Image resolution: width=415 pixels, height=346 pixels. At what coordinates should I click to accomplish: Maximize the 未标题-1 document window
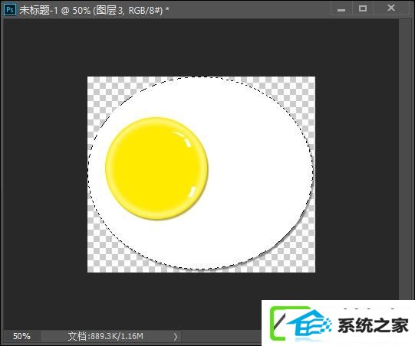(x=363, y=8)
